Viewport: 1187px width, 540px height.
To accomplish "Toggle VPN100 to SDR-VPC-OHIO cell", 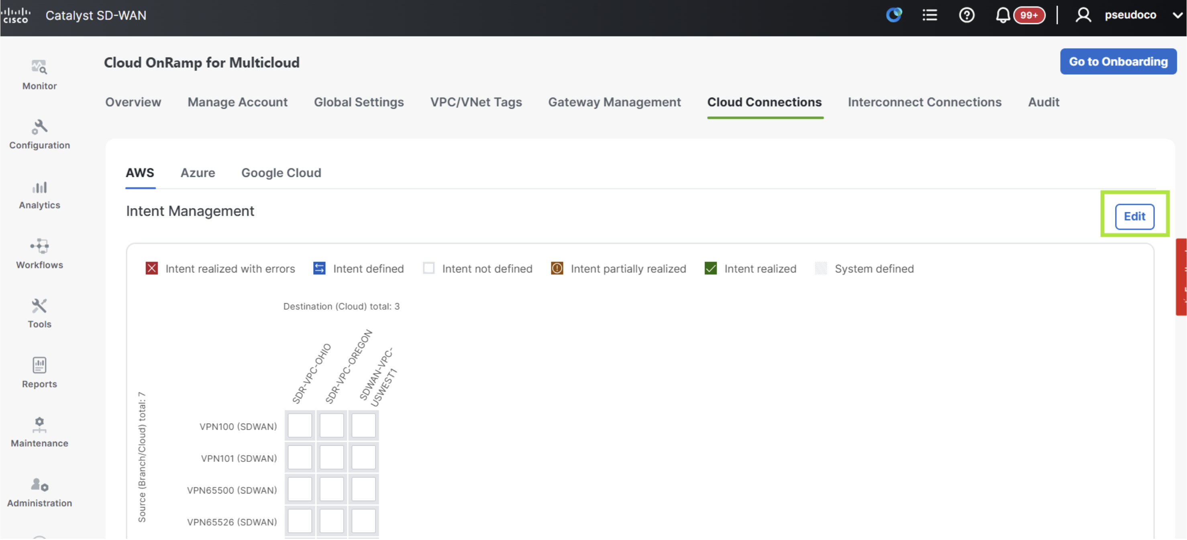I will click(x=300, y=426).
